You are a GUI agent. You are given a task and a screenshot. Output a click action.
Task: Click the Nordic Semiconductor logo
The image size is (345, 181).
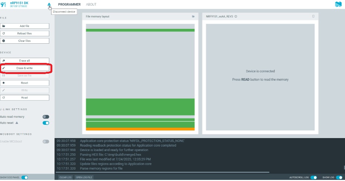coord(338,4)
